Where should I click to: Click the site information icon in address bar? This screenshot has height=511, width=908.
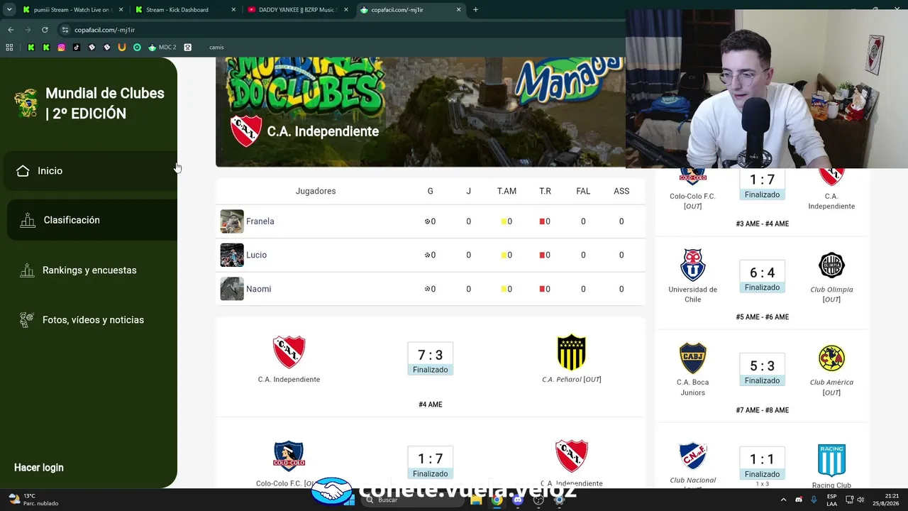tap(65, 30)
